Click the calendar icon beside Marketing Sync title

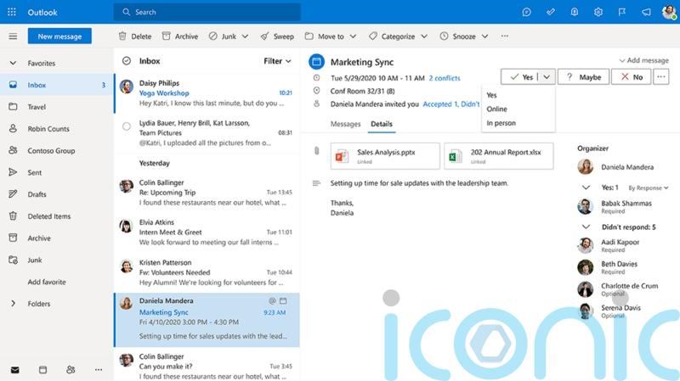pos(316,62)
